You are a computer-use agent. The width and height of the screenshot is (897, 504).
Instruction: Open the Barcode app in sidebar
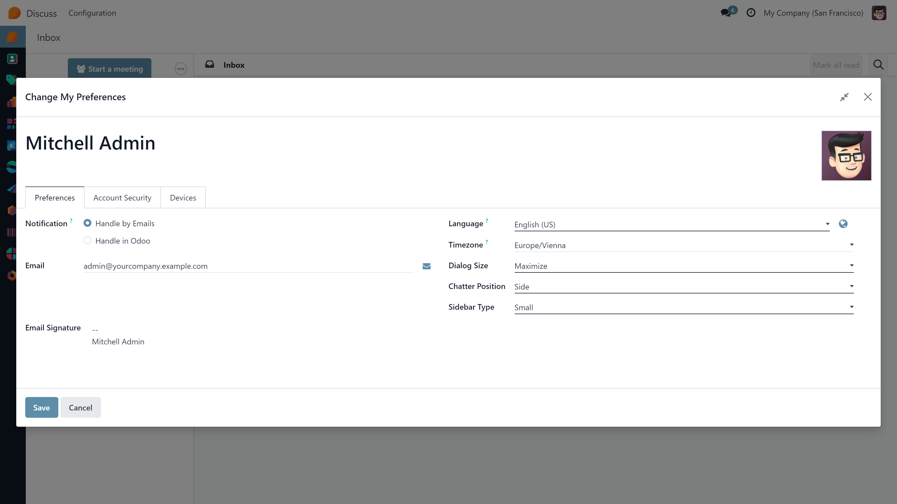(x=11, y=232)
